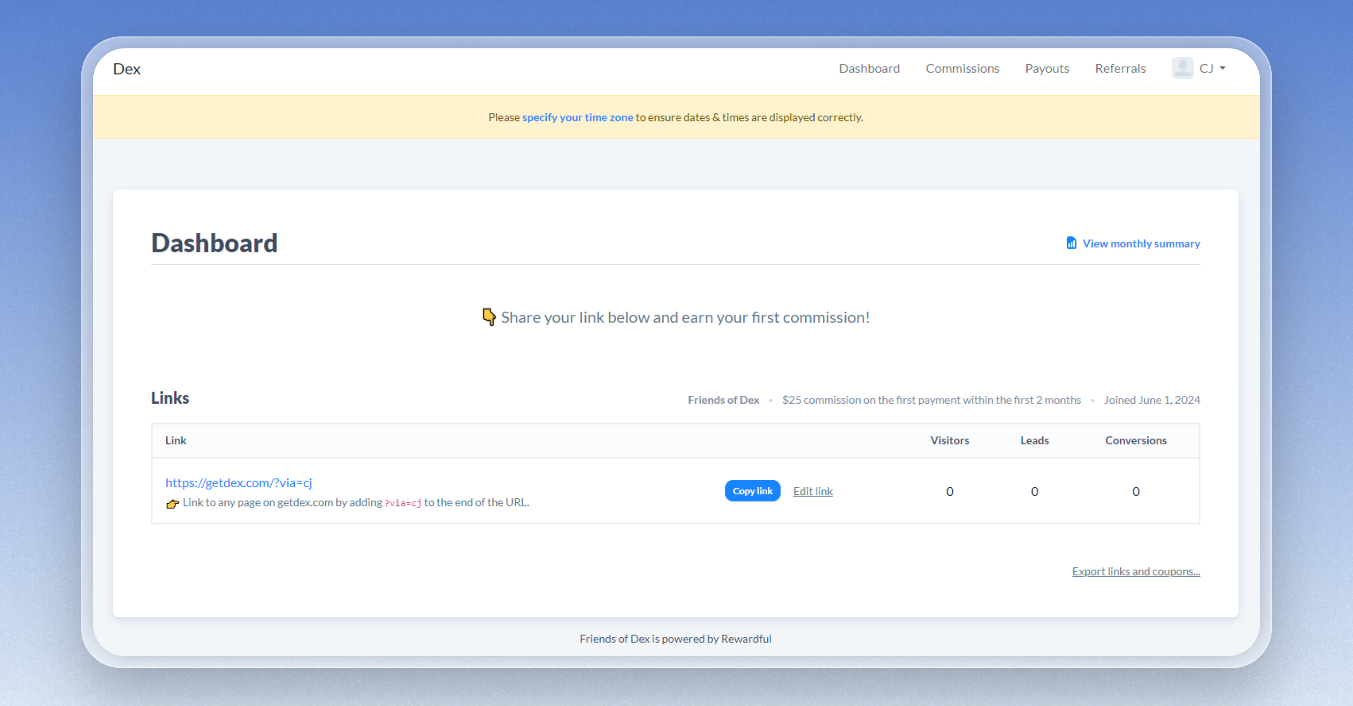Viewport: 1353px width, 706px height.
Task: Click the ?via=cj code snippet
Action: pos(403,503)
